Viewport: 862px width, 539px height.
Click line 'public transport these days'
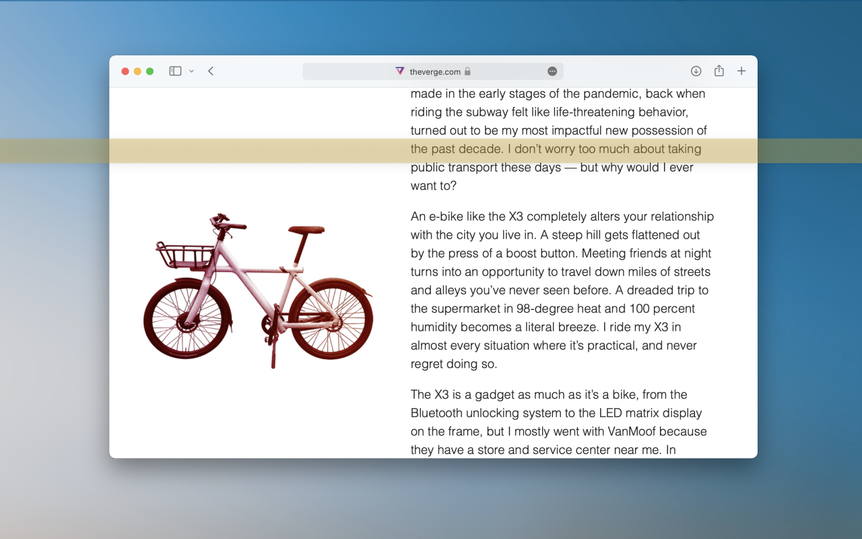pyautogui.click(x=552, y=167)
